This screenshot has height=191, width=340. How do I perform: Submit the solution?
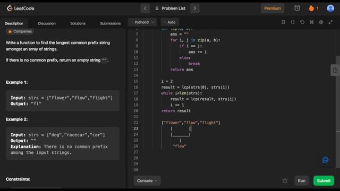(324, 180)
